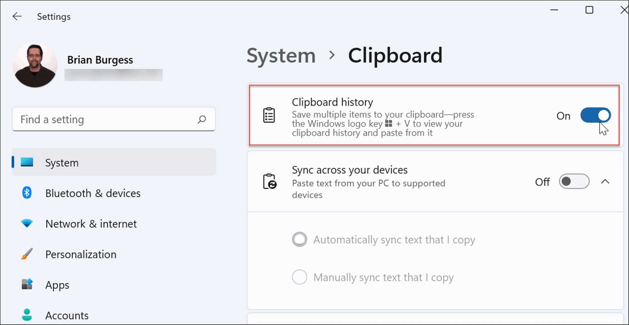Click the back arrow next to Settings
Image resolution: width=629 pixels, height=325 pixels.
[17, 16]
